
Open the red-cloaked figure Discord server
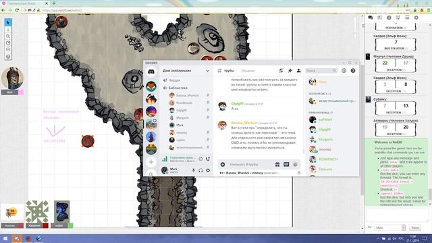[x=151, y=136]
